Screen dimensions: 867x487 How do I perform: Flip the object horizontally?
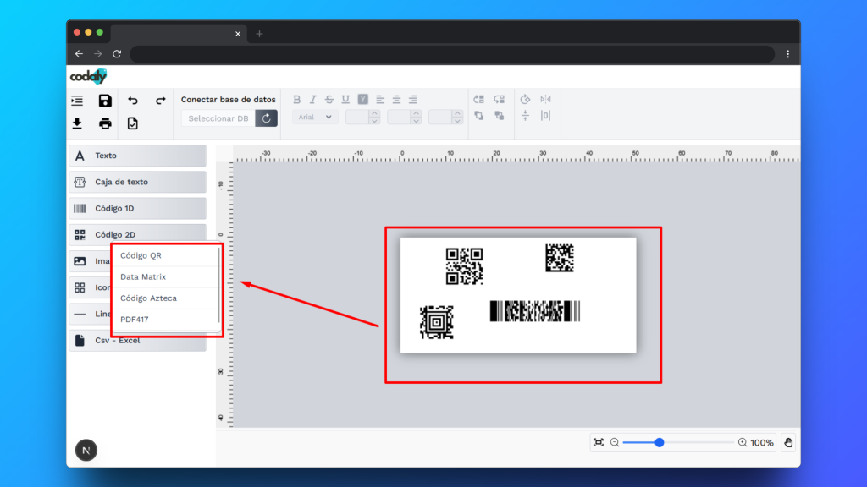[546, 100]
